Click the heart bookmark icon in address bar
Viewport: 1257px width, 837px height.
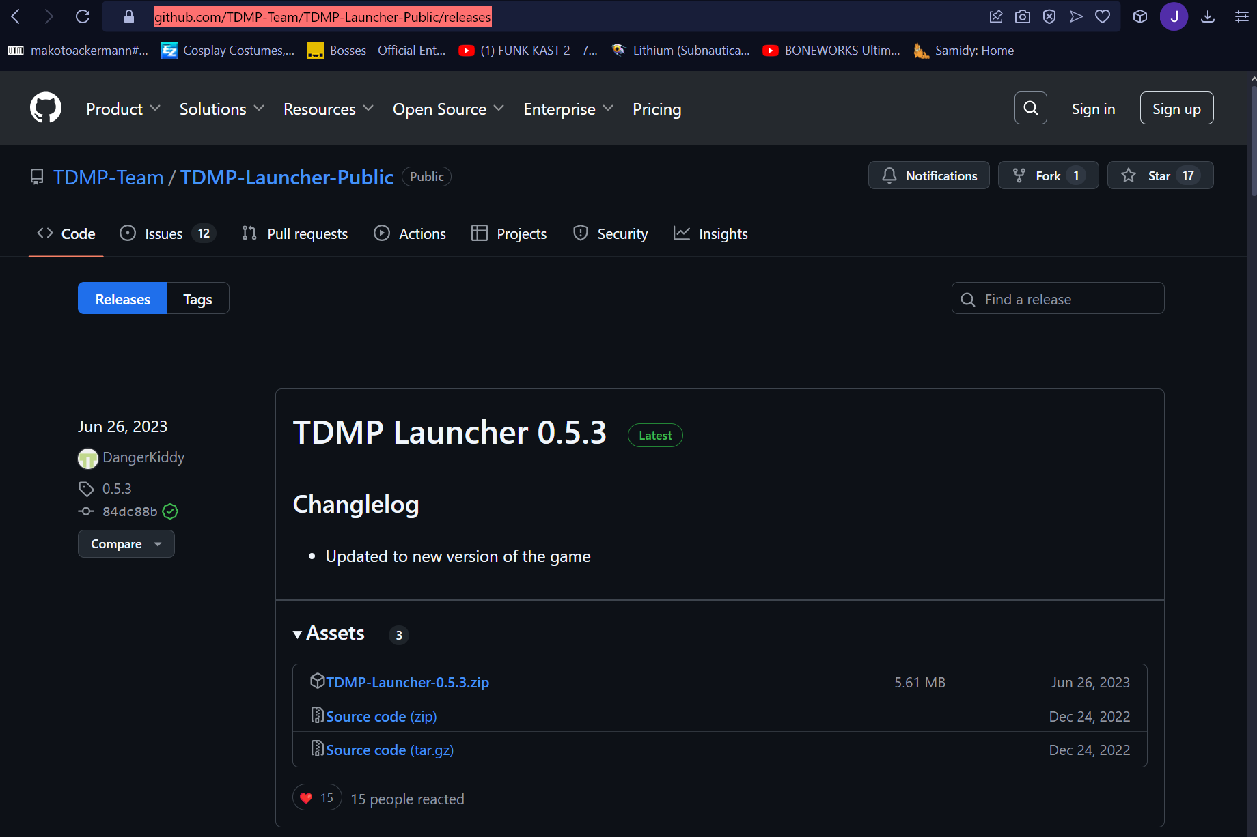[1103, 16]
